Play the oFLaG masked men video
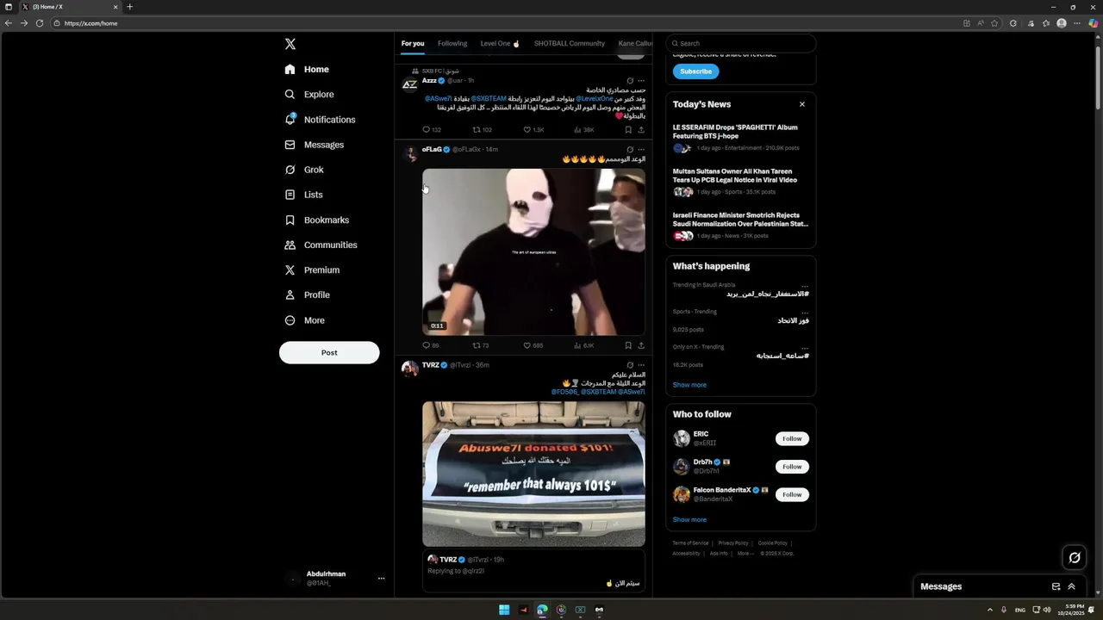 (533, 251)
